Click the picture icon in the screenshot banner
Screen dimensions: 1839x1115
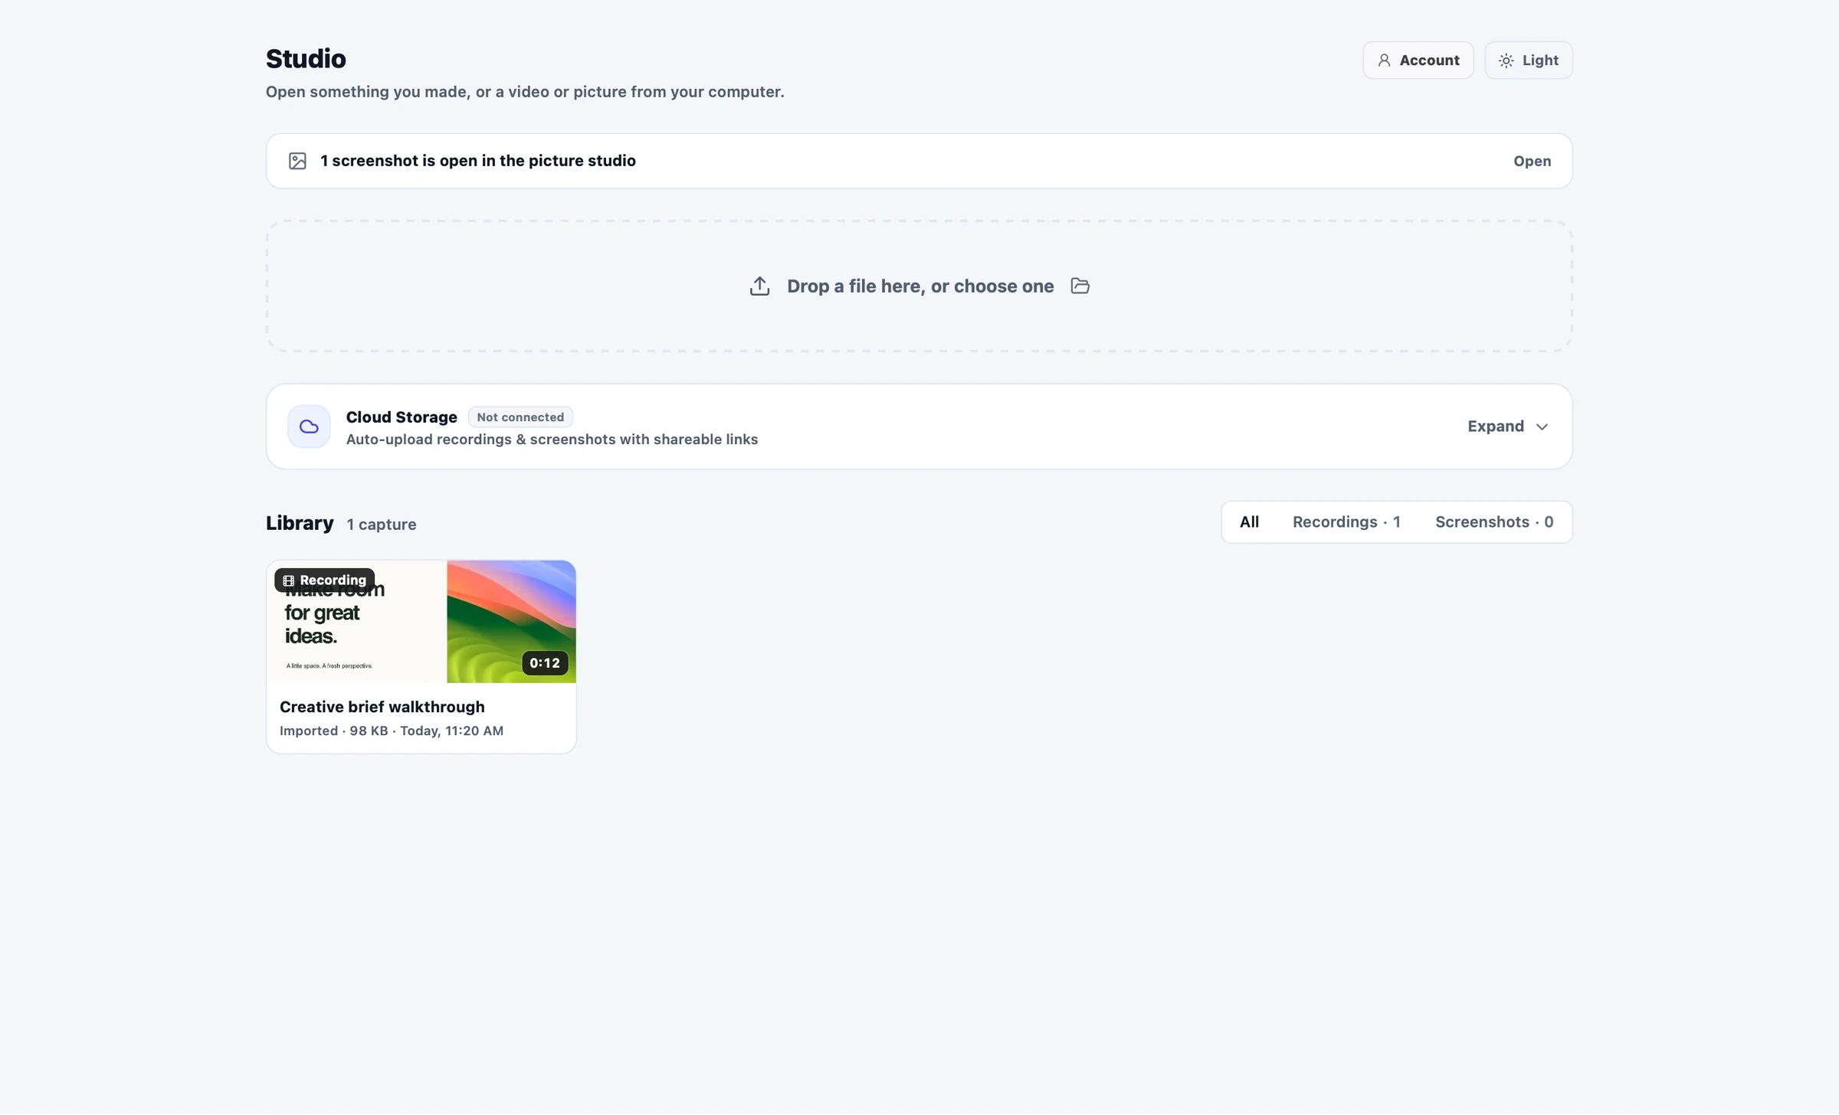point(297,161)
